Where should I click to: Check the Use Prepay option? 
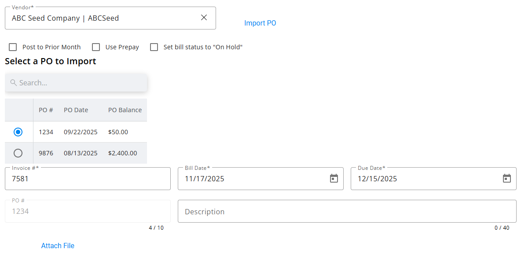(x=96, y=47)
